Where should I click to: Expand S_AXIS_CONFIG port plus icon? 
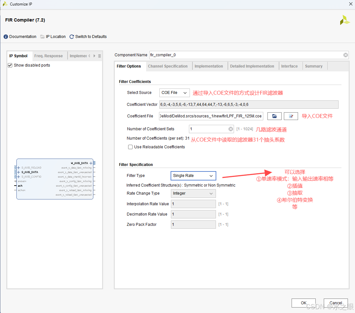click(x=19, y=177)
